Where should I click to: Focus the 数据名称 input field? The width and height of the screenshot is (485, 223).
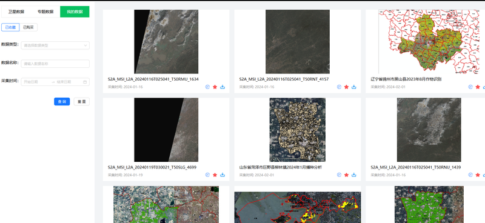[55, 64]
